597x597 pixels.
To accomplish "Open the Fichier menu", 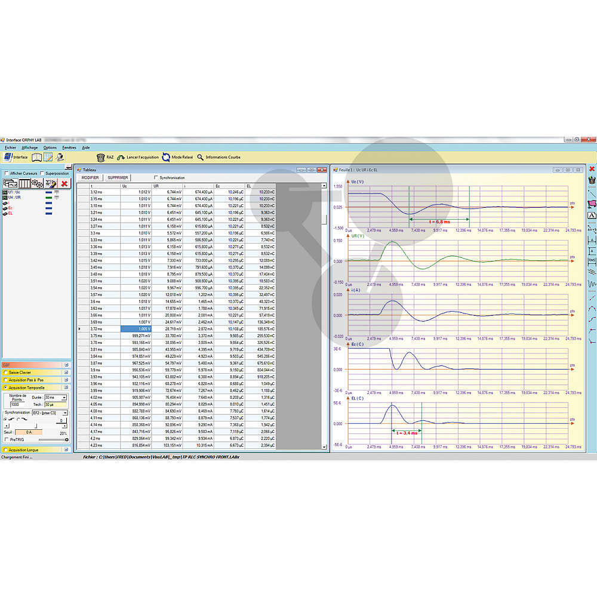I will click(10, 147).
